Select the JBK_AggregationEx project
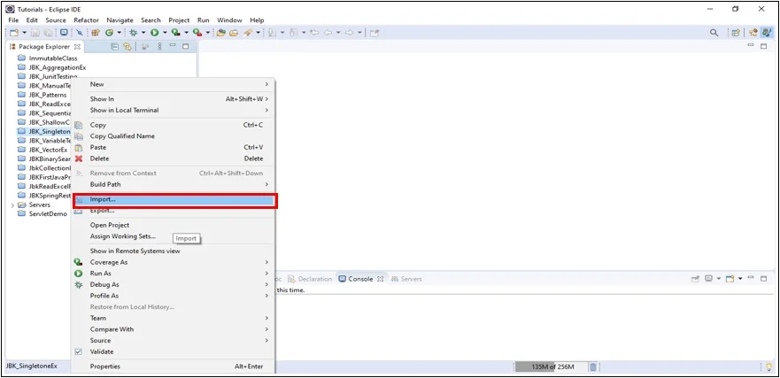The width and height of the screenshot is (780, 378). click(x=52, y=67)
